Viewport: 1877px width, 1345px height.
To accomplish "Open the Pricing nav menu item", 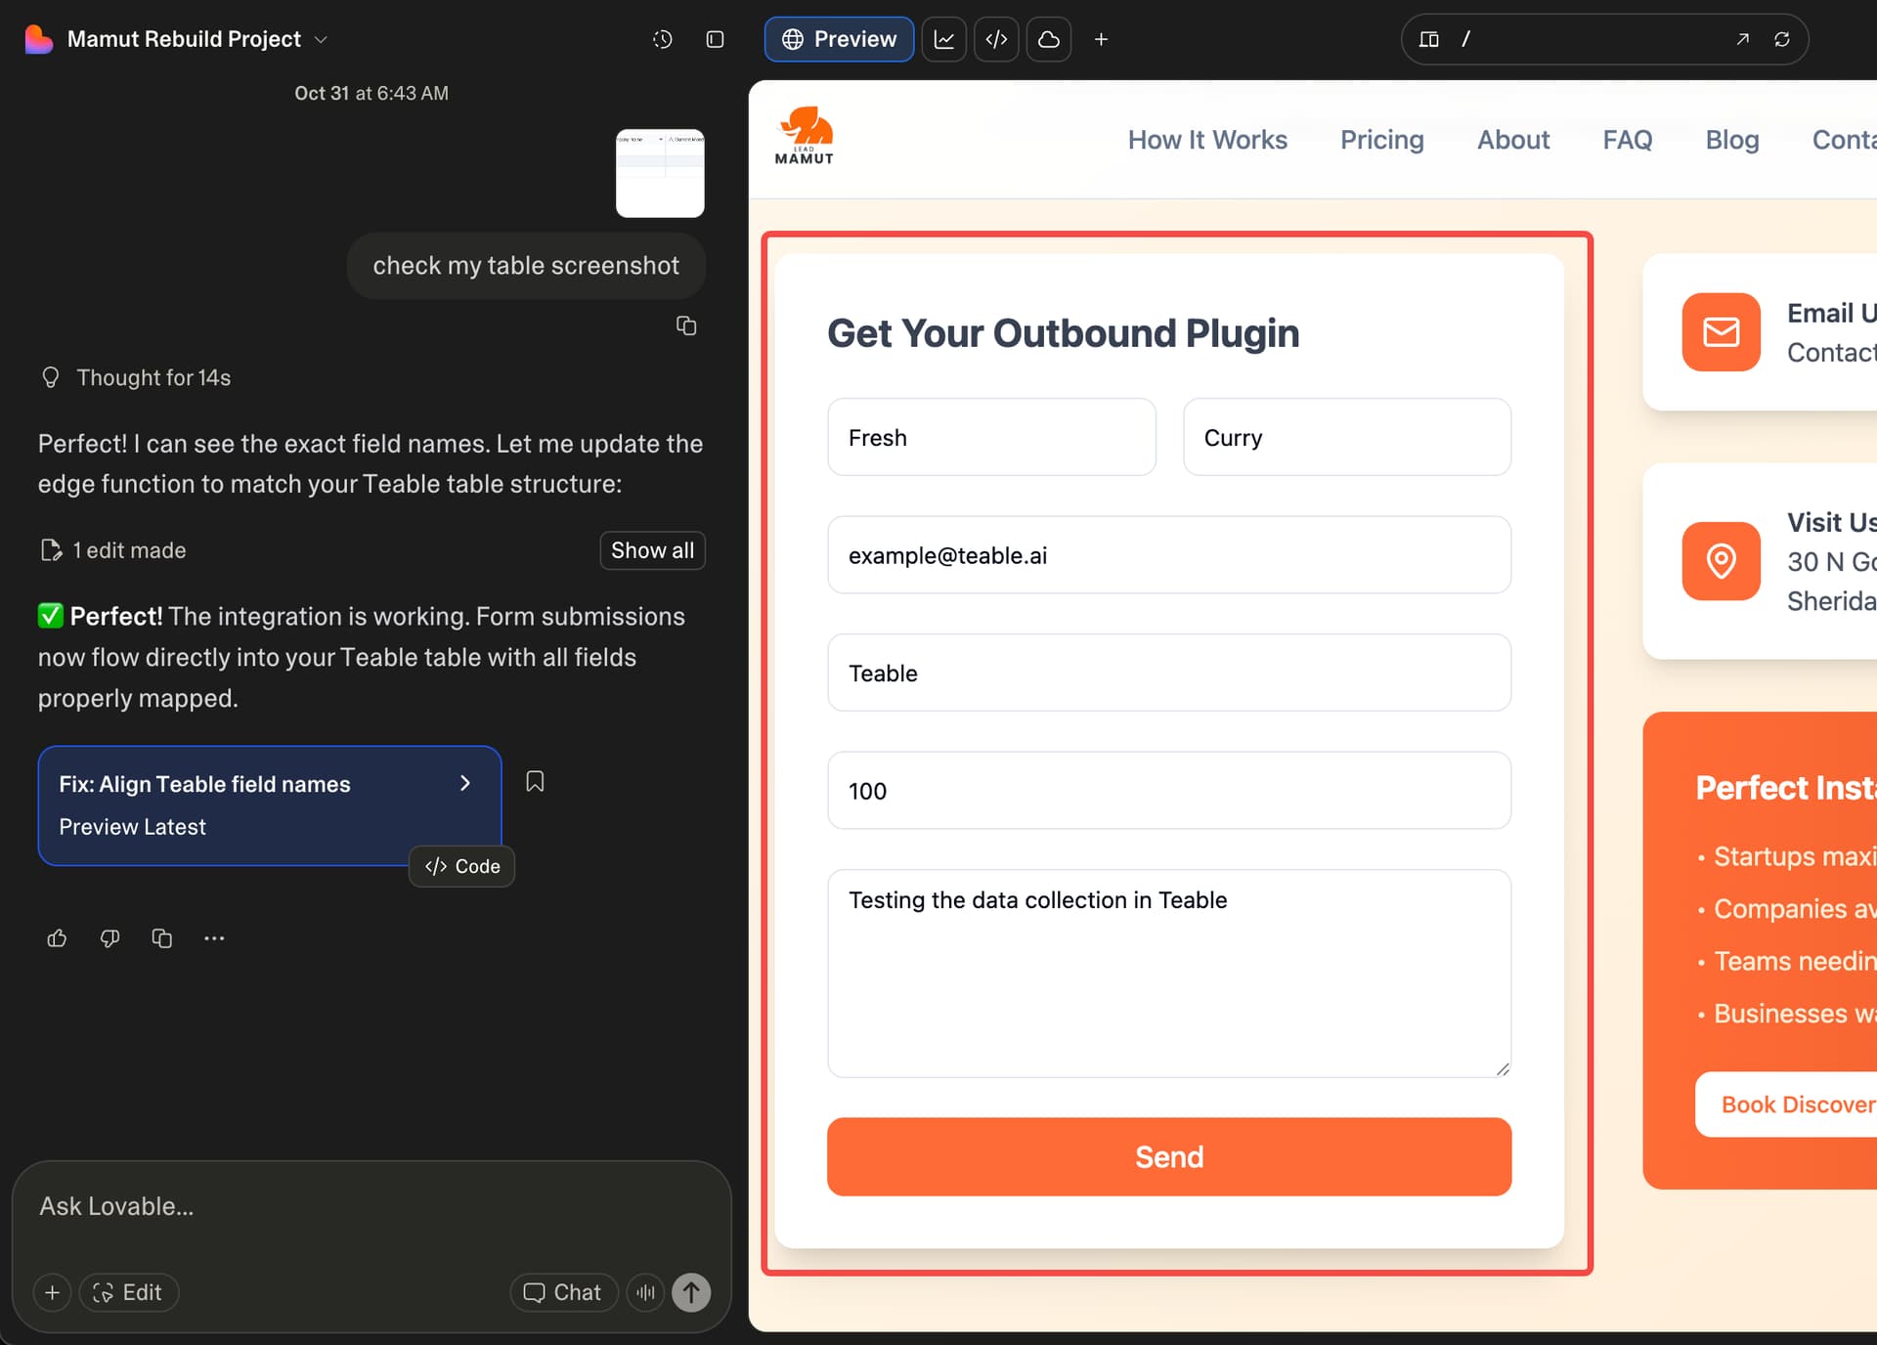I will point(1381,140).
